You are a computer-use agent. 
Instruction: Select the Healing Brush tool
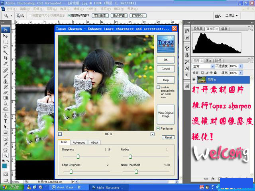[x=5, y=70]
